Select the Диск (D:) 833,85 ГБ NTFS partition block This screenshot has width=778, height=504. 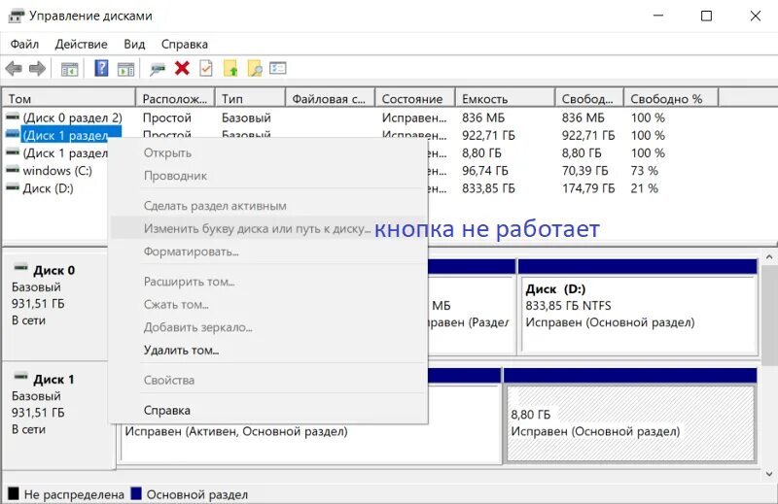[638, 306]
